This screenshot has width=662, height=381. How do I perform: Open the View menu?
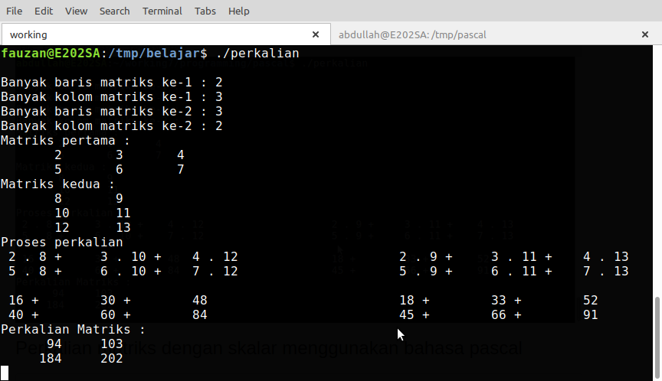[76, 11]
